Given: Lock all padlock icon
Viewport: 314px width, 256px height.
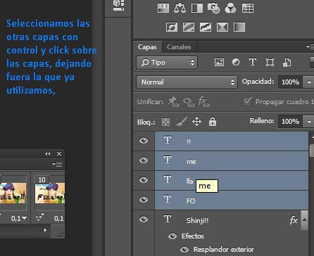Looking at the screenshot, I should pos(213,122).
